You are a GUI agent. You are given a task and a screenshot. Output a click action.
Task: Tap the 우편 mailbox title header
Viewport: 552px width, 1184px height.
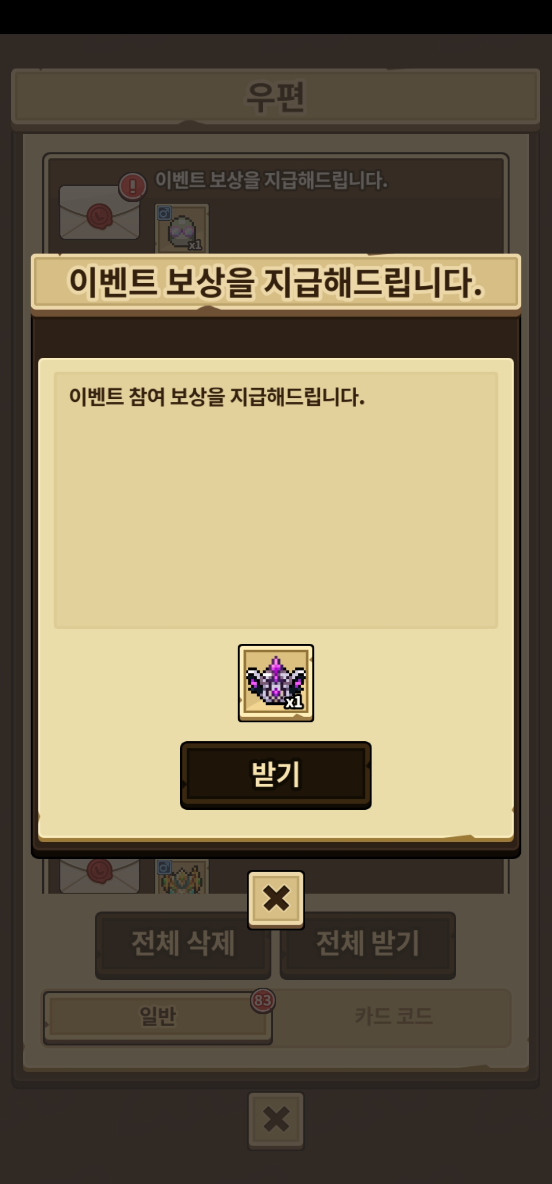click(276, 97)
